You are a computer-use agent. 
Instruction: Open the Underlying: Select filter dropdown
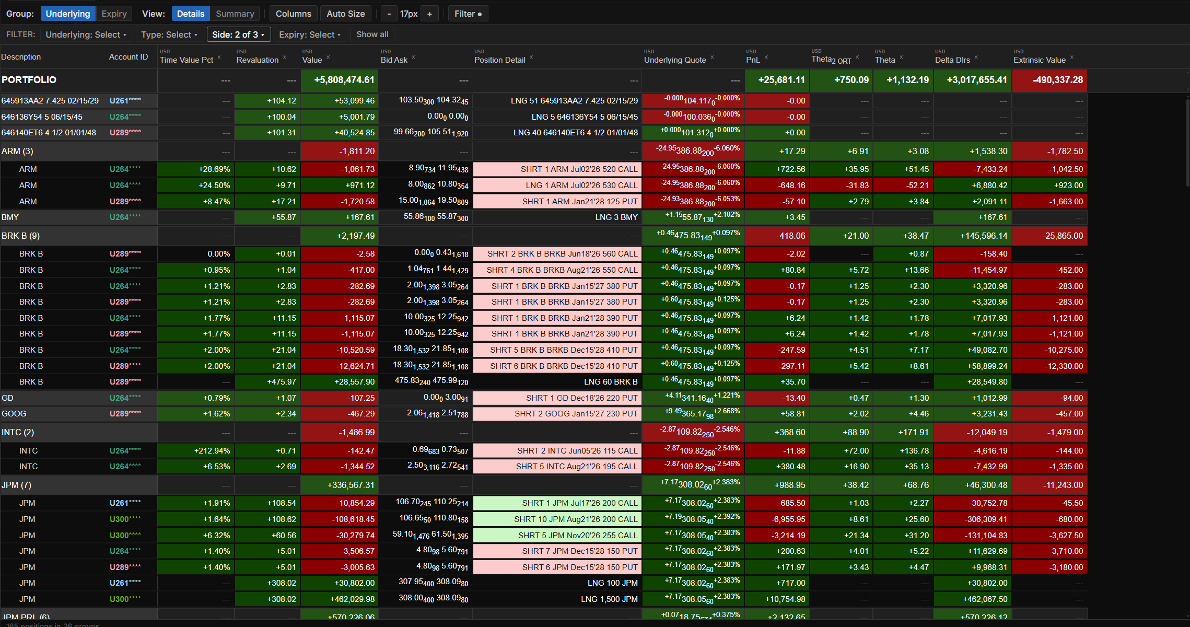click(86, 34)
